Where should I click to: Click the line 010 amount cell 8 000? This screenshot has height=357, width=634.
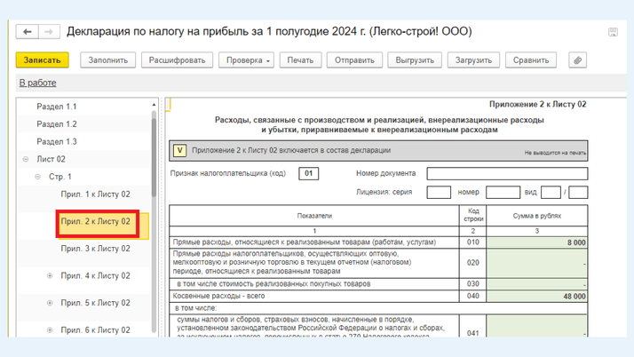537,242
